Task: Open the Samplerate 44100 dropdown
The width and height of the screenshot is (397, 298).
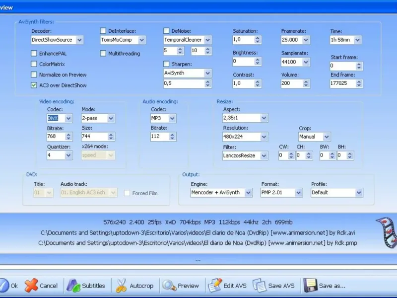Action: (306, 62)
